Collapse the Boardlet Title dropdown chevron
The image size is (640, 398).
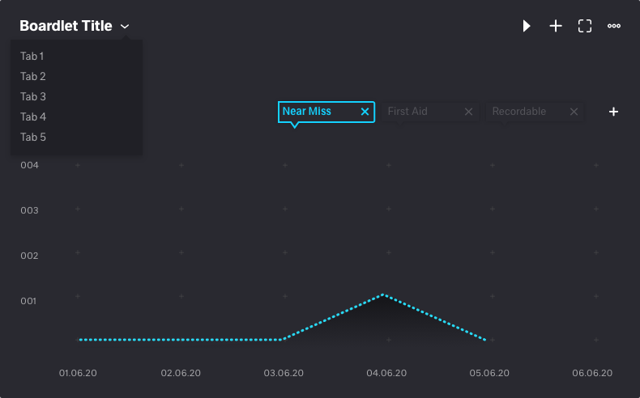click(x=125, y=27)
